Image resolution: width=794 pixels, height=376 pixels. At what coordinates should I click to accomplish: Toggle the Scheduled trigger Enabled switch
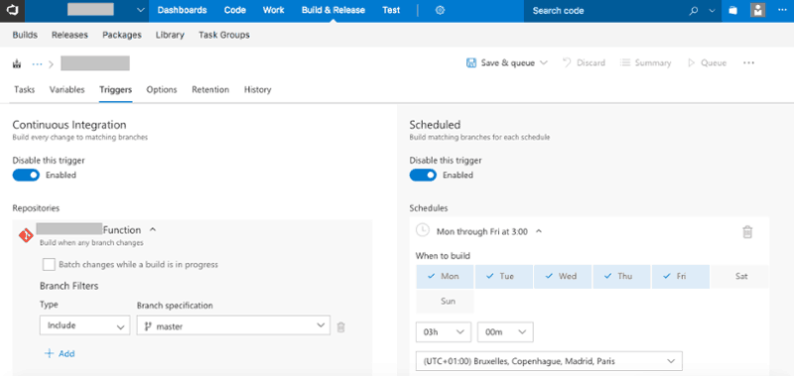[423, 175]
